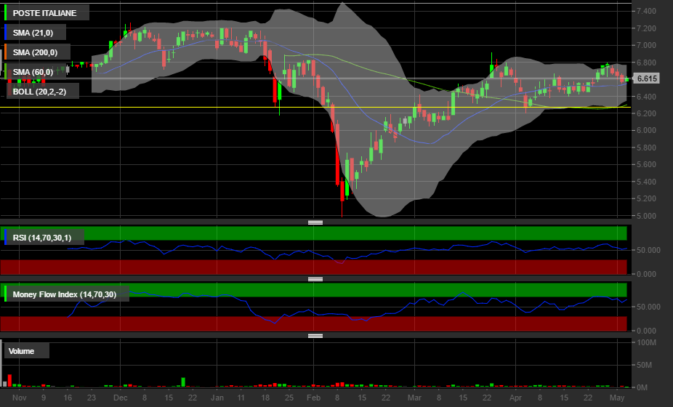The height and width of the screenshot is (407, 673).
Task: Click the current price tag 6.615
Action: pyautogui.click(x=646, y=78)
